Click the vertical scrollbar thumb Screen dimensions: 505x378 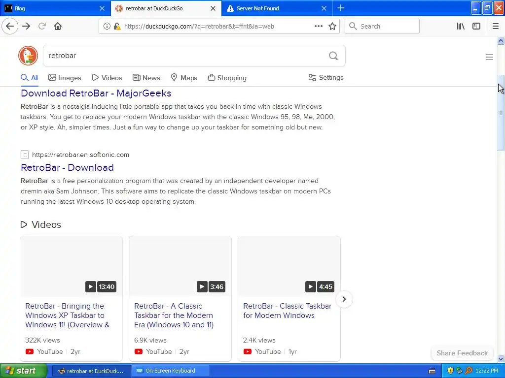click(x=501, y=113)
